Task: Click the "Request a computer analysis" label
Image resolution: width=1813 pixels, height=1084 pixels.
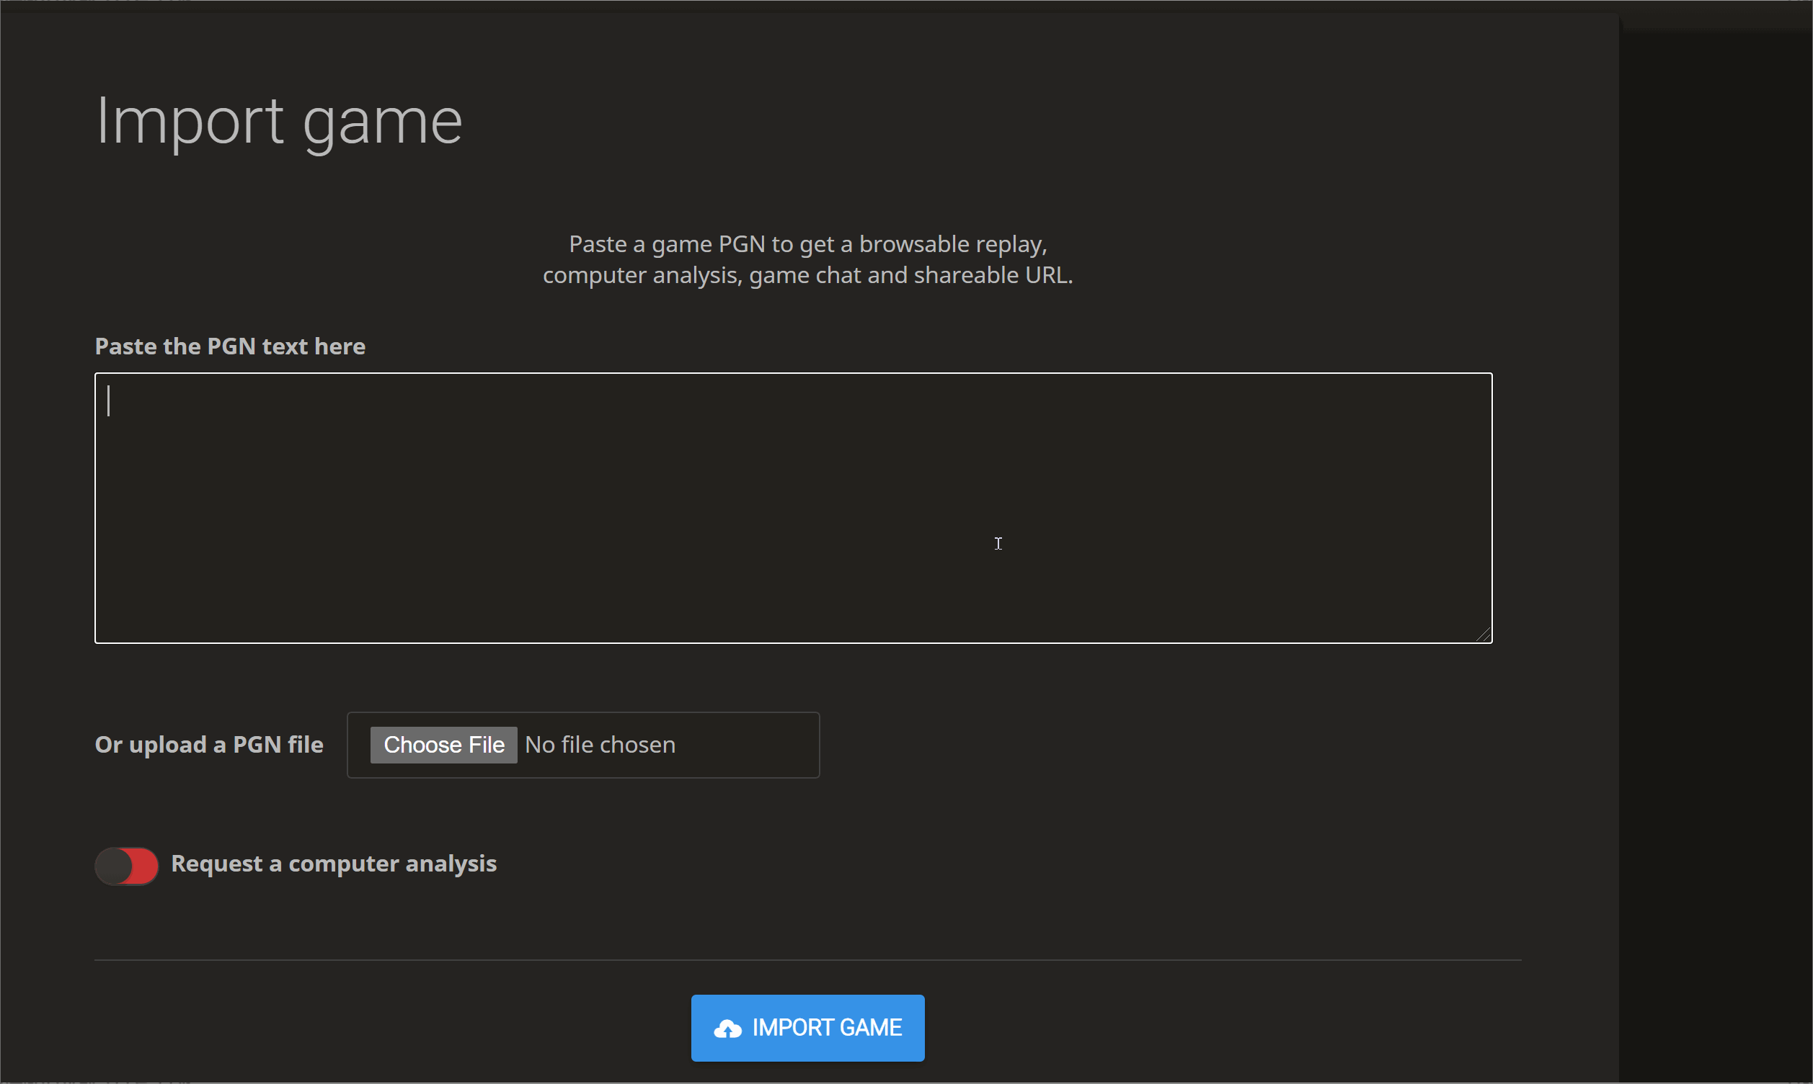Action: pos(333,864)
